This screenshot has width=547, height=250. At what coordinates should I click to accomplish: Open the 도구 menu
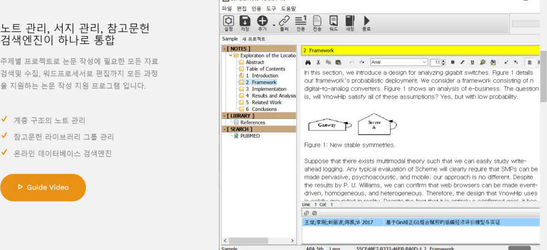coord(271,8)
